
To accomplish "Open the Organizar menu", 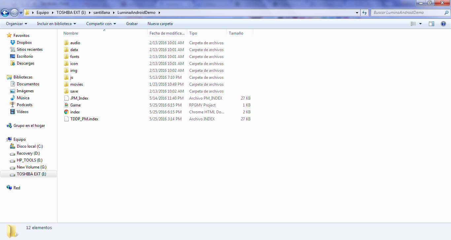I will 17,24.
